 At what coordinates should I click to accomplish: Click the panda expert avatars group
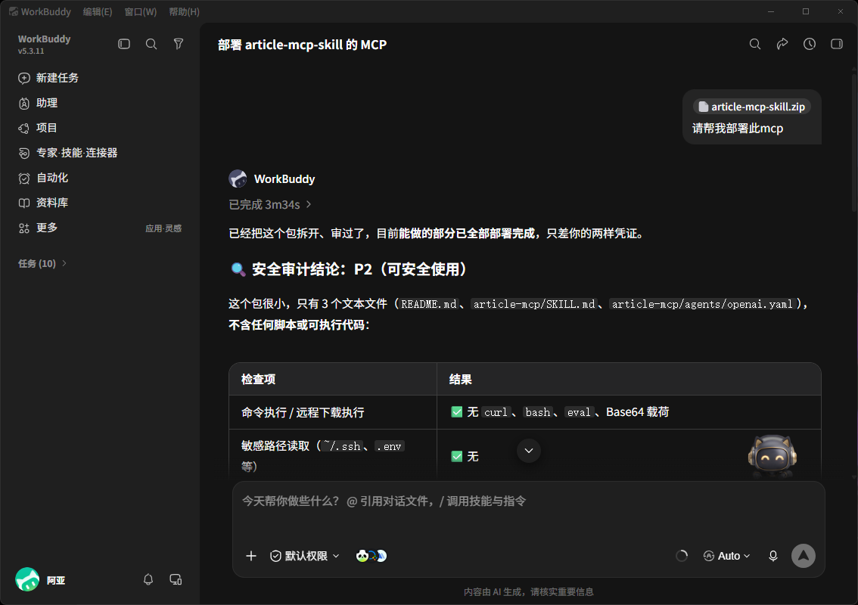tap(371, 556)
